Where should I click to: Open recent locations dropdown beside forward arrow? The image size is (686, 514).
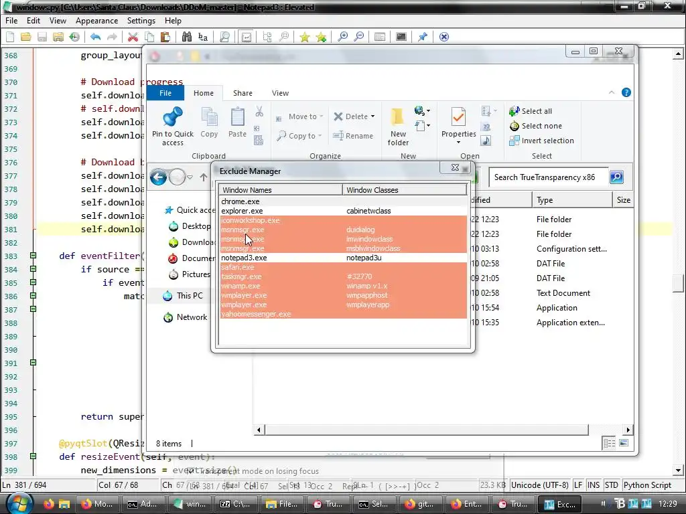pos(190,177)
